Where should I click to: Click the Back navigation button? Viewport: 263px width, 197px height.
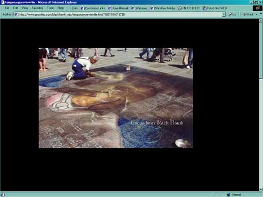249,14
